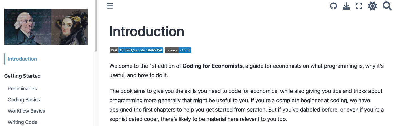Click the bold Coding for Economists text
The image size is (397, 126).
pos(213,66)
